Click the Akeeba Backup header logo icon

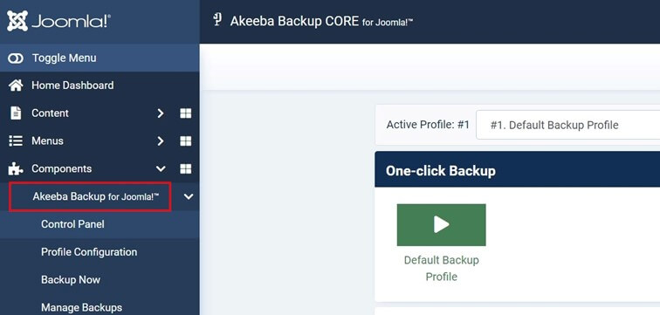coord(217,20)
